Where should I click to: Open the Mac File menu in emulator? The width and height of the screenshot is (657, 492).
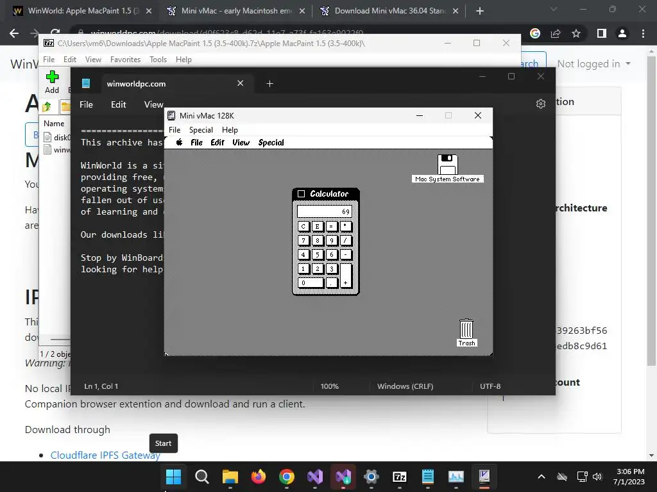[x=196, y=142]
